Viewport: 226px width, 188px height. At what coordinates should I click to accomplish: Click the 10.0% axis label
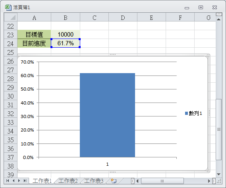tap(27, 144)
